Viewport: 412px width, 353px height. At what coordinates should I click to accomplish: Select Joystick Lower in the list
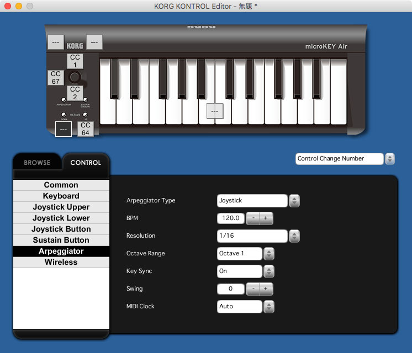[61, 218]
